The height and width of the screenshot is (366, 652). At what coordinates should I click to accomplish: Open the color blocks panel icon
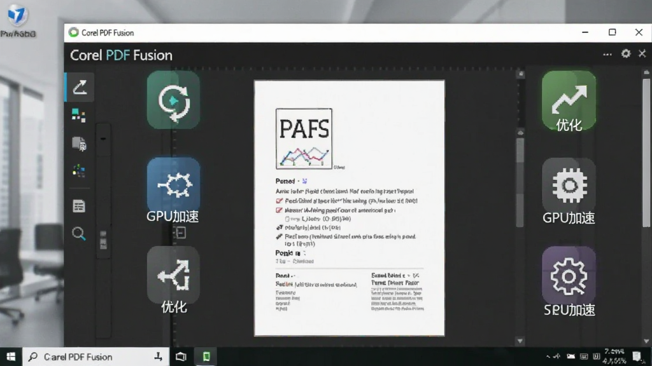click(x=78, y=116)
